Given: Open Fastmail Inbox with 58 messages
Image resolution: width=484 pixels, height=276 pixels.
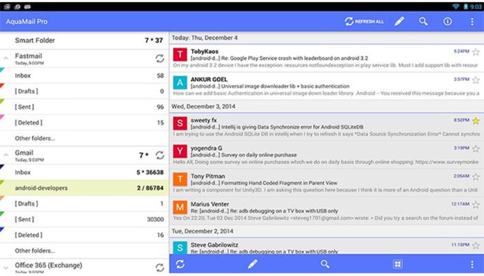Looking at the screenshot, I should tap(84, 75).
